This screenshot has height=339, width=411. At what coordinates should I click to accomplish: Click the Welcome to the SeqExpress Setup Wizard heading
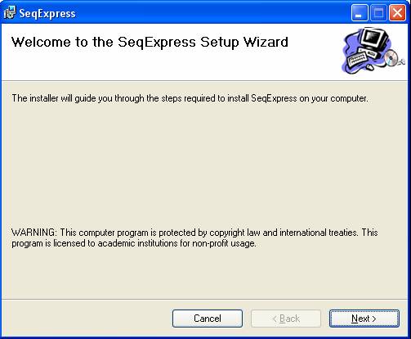pos(150,42)
